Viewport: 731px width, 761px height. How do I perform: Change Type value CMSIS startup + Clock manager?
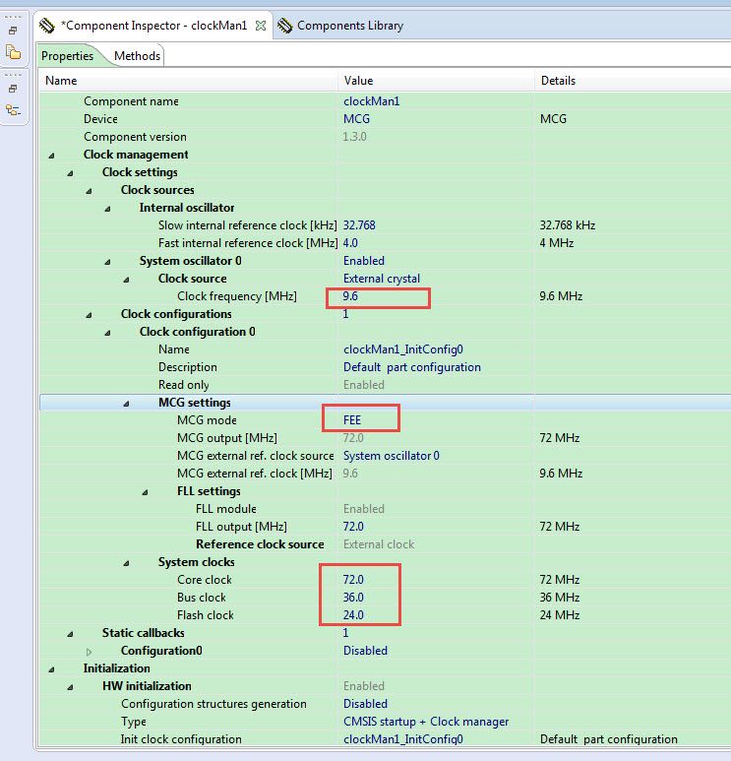click(426, 722)
